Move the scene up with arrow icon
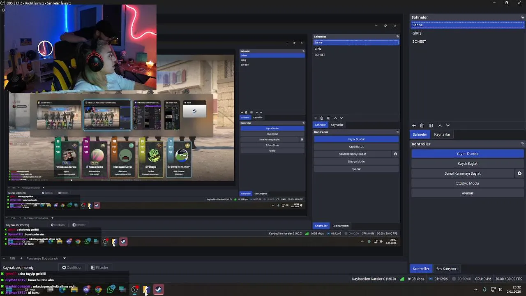526x296 pixels. [440, 125]
